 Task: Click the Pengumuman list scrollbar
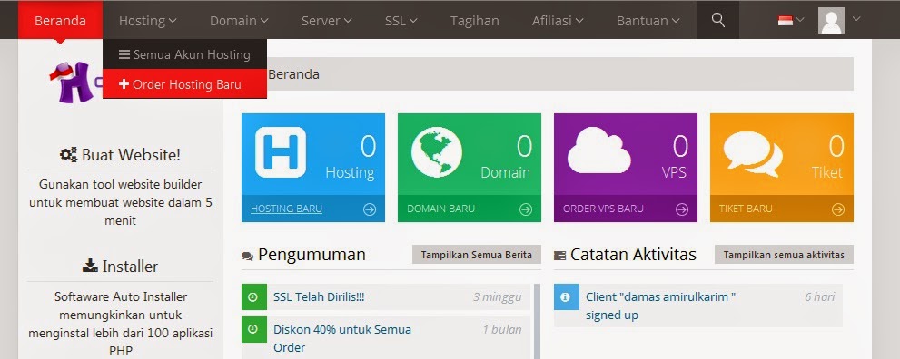(x=538, y=321)
